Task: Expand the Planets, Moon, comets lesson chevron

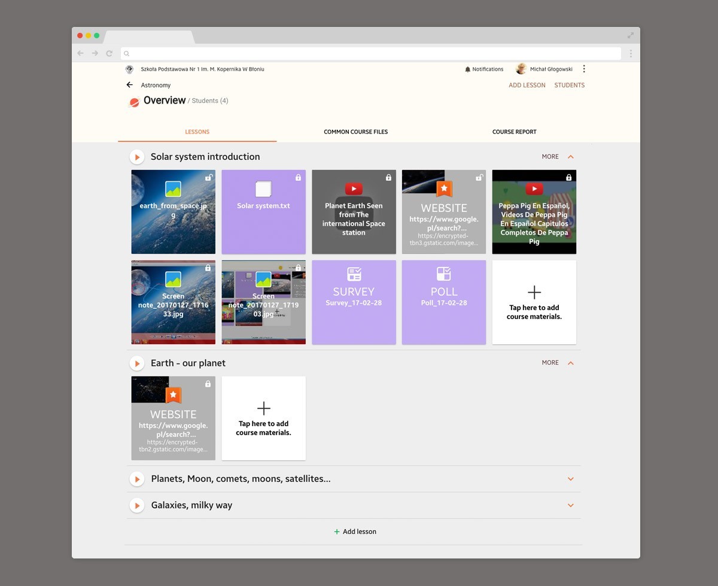Action: coord(570,479)
